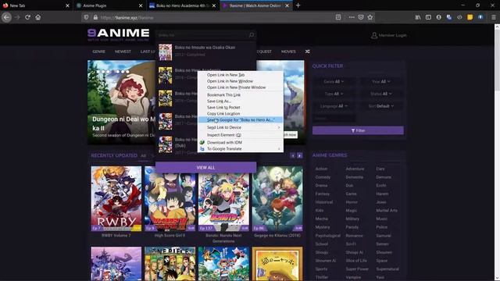
Task: Reload the page with the refresh icon
Action: (28, 17)
